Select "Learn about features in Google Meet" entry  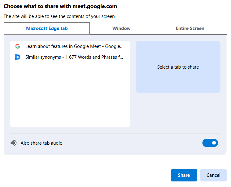(74, 46)
